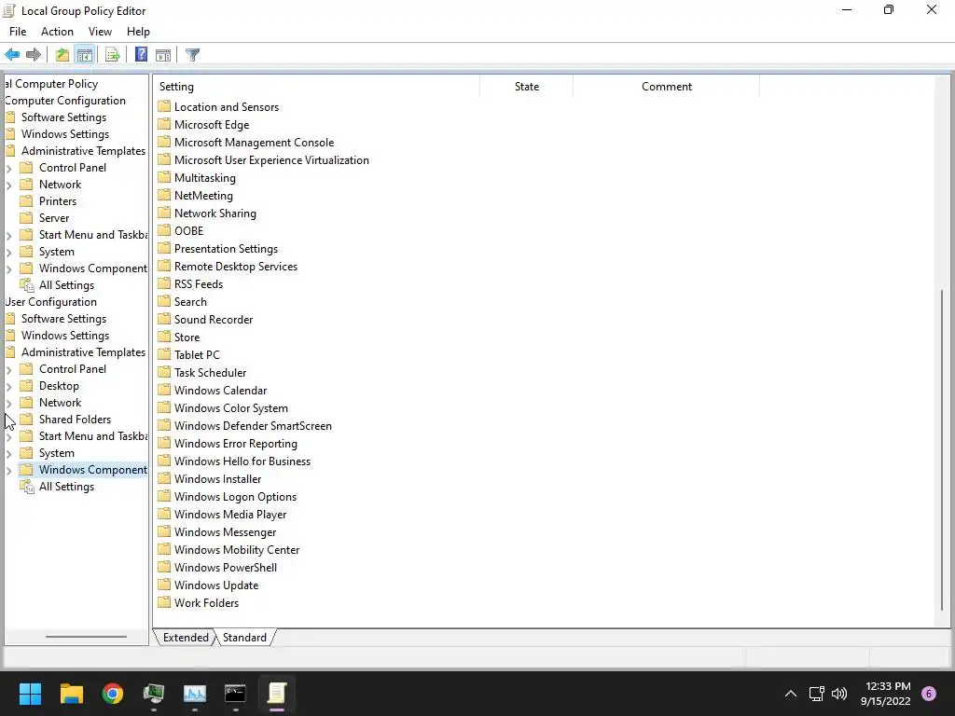Open Help via the question mark icon

pos(141,55)
